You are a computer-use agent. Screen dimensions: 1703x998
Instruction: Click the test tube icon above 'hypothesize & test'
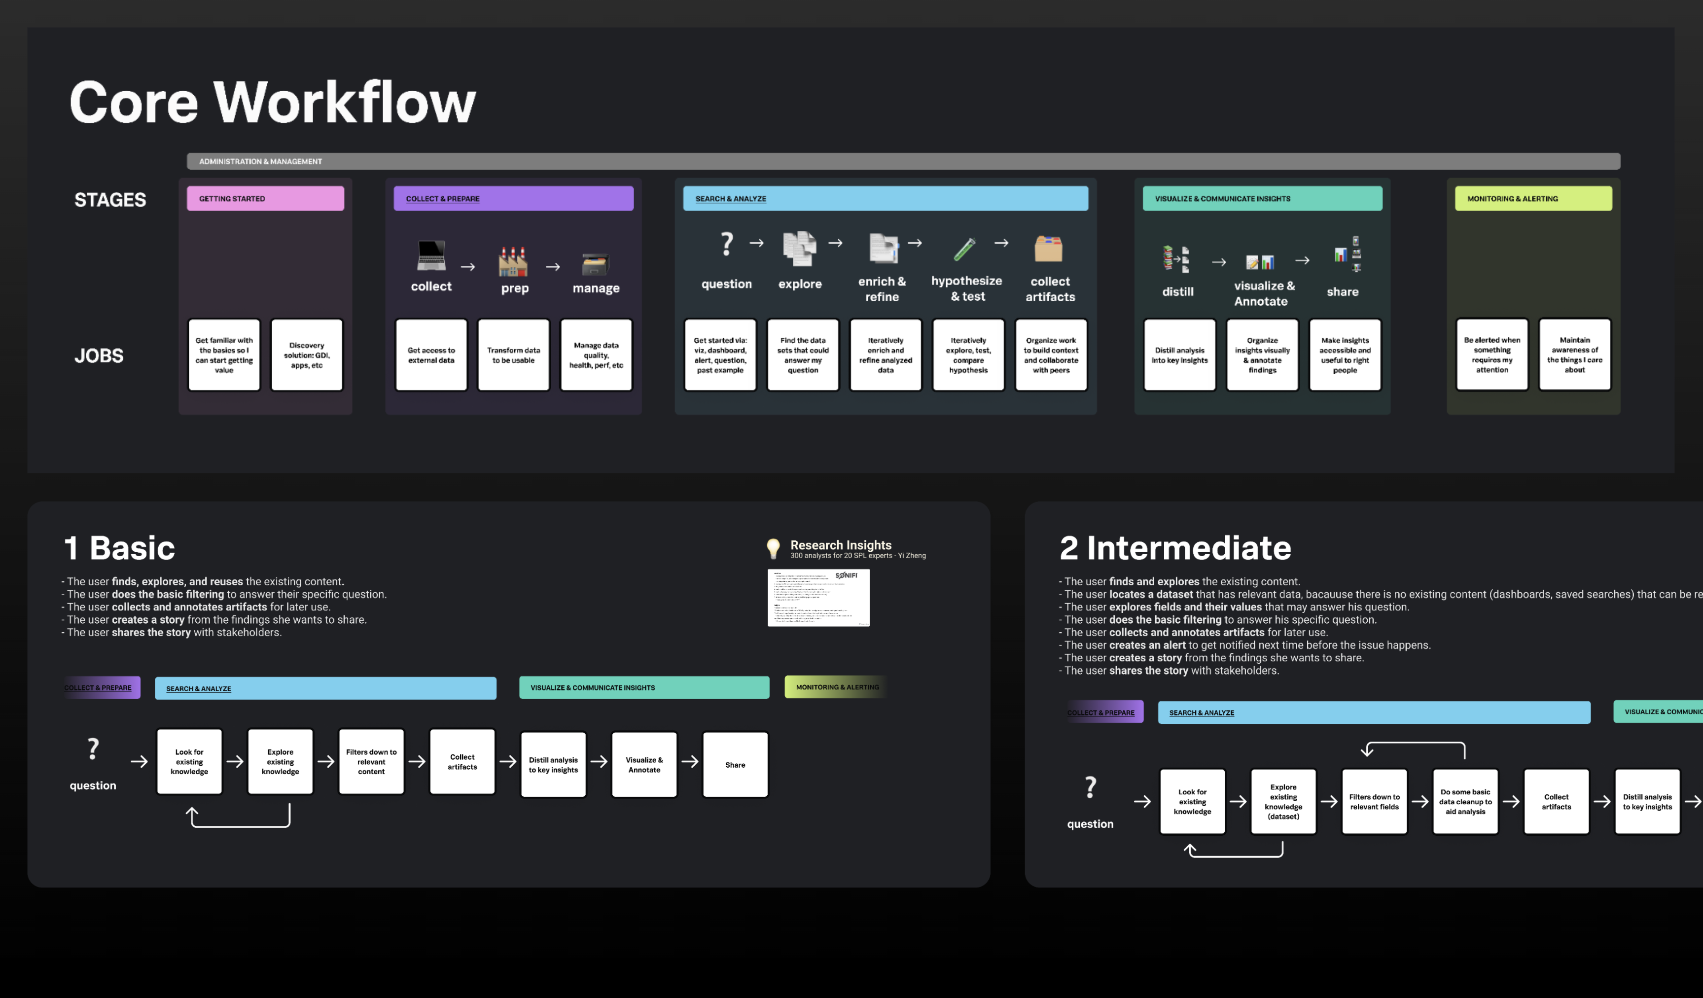tap(964, 249)
